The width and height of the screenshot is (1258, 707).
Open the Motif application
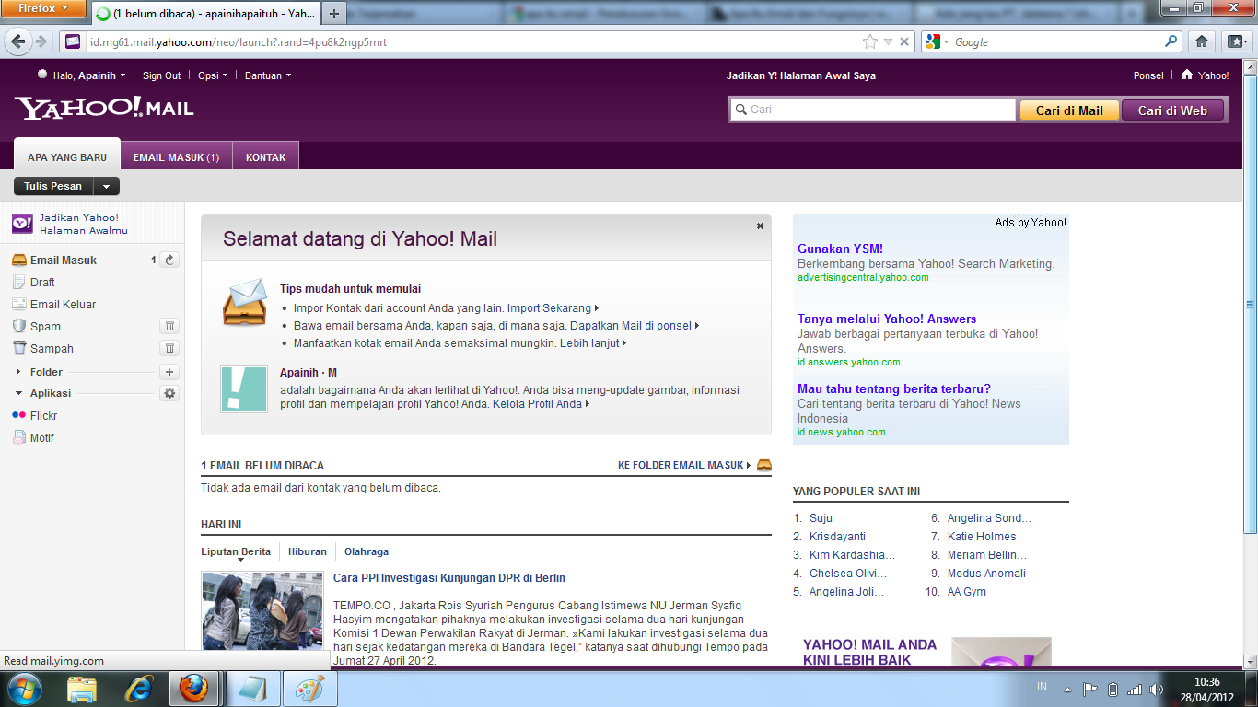(x=42, y=438)
